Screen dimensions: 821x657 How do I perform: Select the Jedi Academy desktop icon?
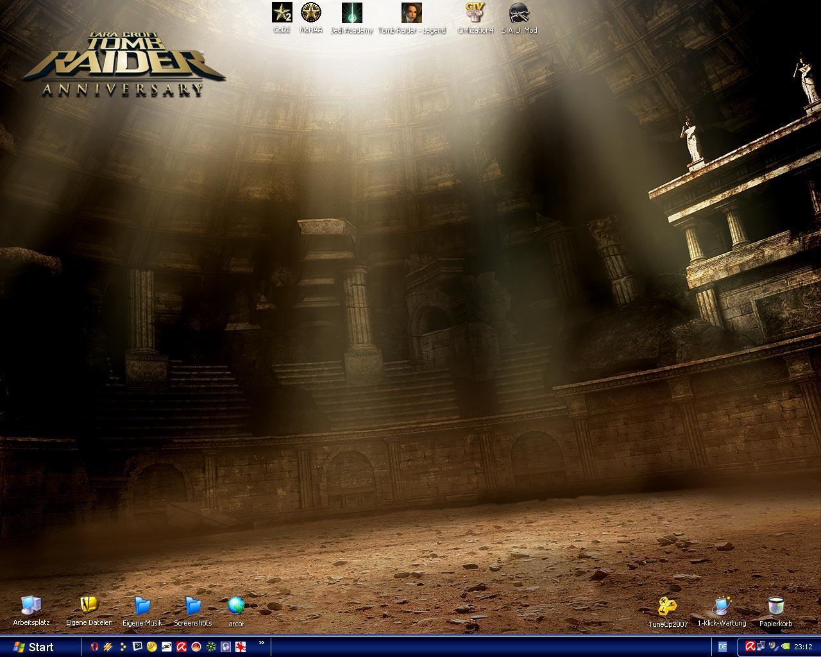[x=351, y=17]
